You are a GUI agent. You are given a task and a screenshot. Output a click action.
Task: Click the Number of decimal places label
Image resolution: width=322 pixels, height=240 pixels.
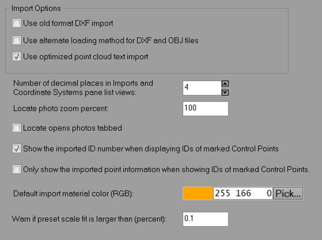[x=83, y=87]
